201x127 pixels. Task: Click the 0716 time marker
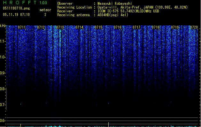(x=118, y=27)
